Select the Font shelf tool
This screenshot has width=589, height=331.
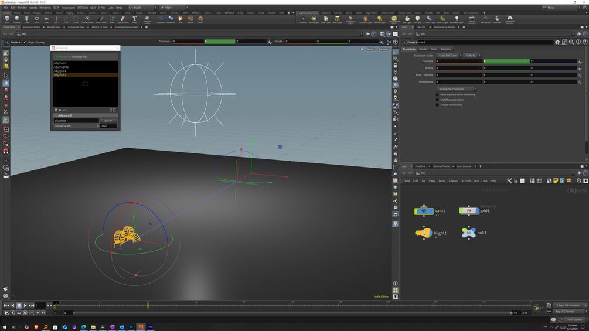pyautogui.click(x=134, y=19)
